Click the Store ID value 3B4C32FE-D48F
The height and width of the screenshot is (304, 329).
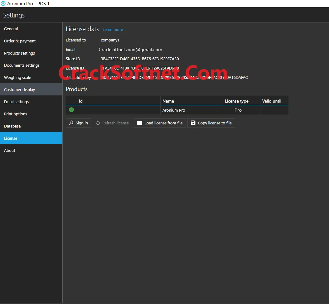click(x=140, y=59)
